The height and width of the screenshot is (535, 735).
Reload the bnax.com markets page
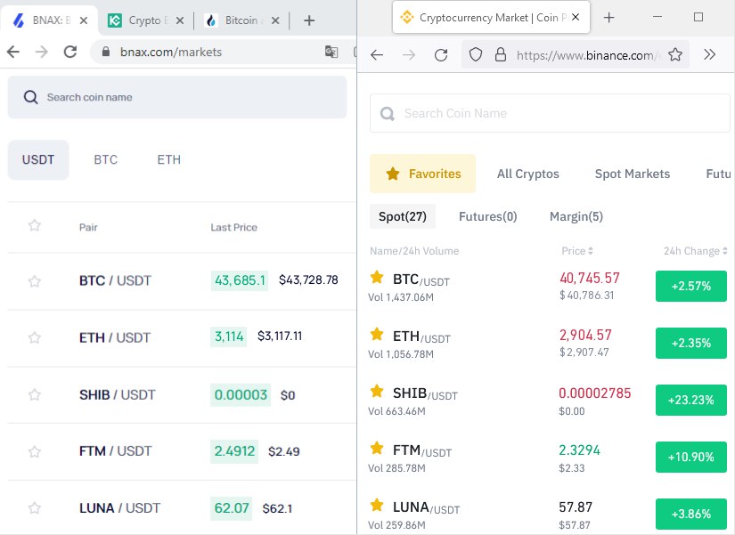coord(70,52)
